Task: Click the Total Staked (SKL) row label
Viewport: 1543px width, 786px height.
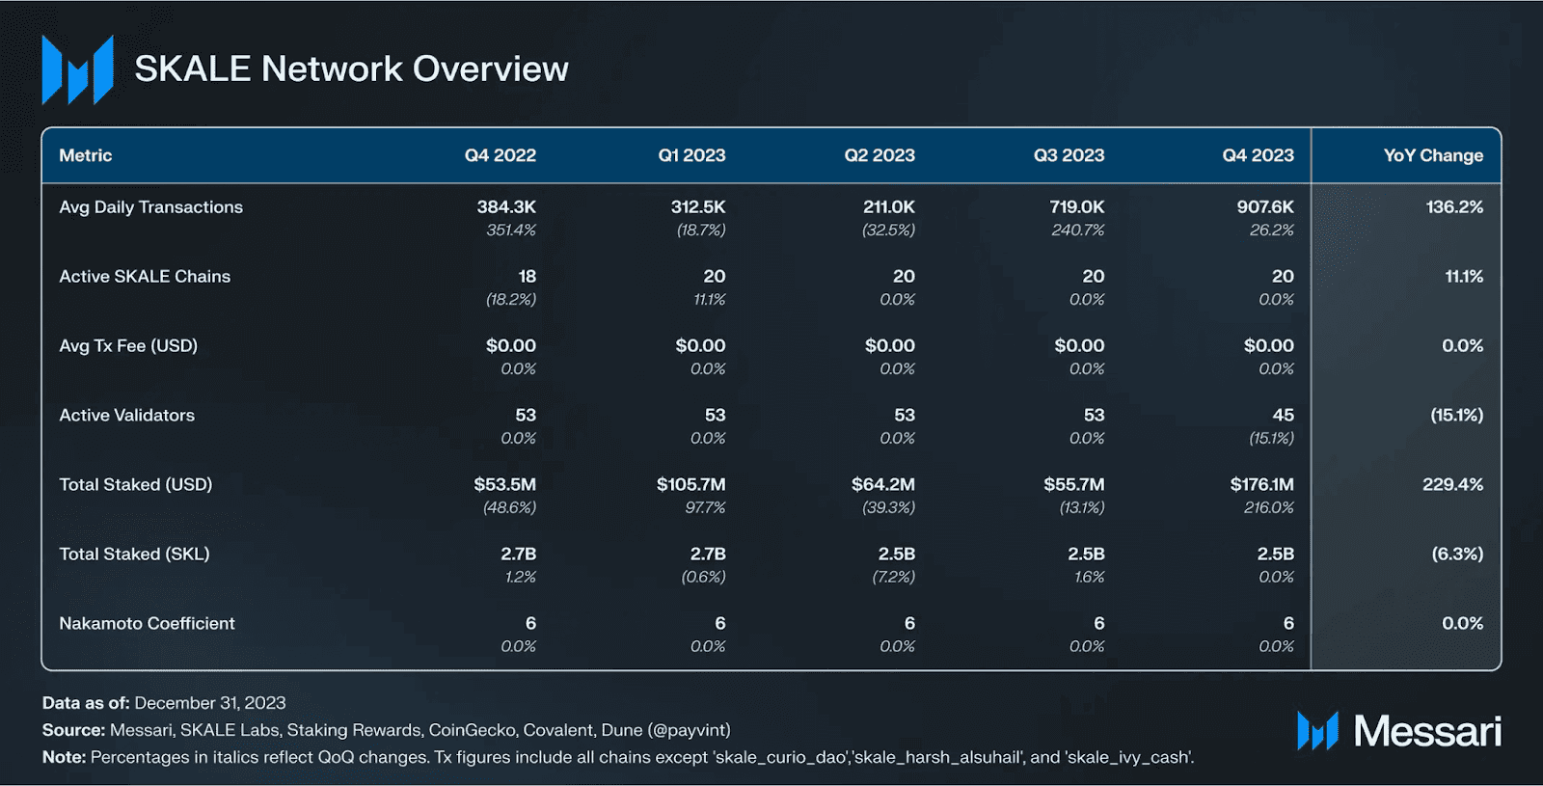Action: (134, 555)
